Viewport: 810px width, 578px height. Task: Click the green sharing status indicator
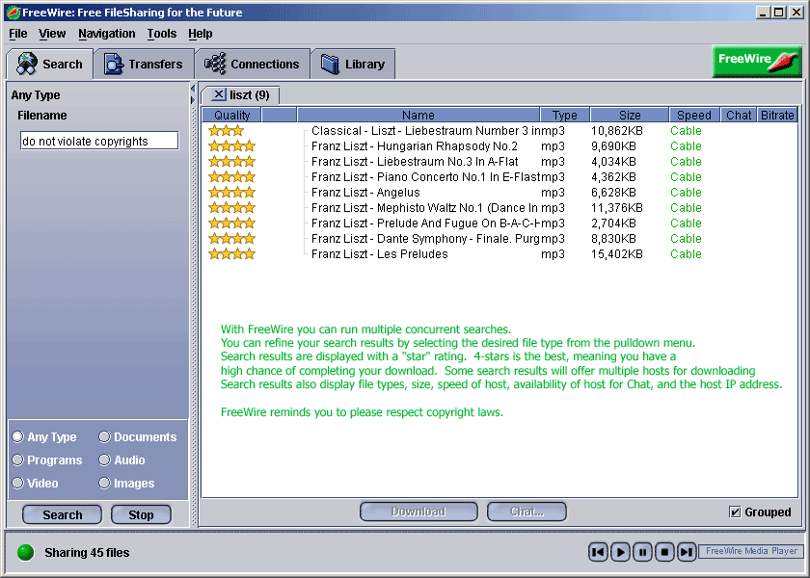point(25,552)
